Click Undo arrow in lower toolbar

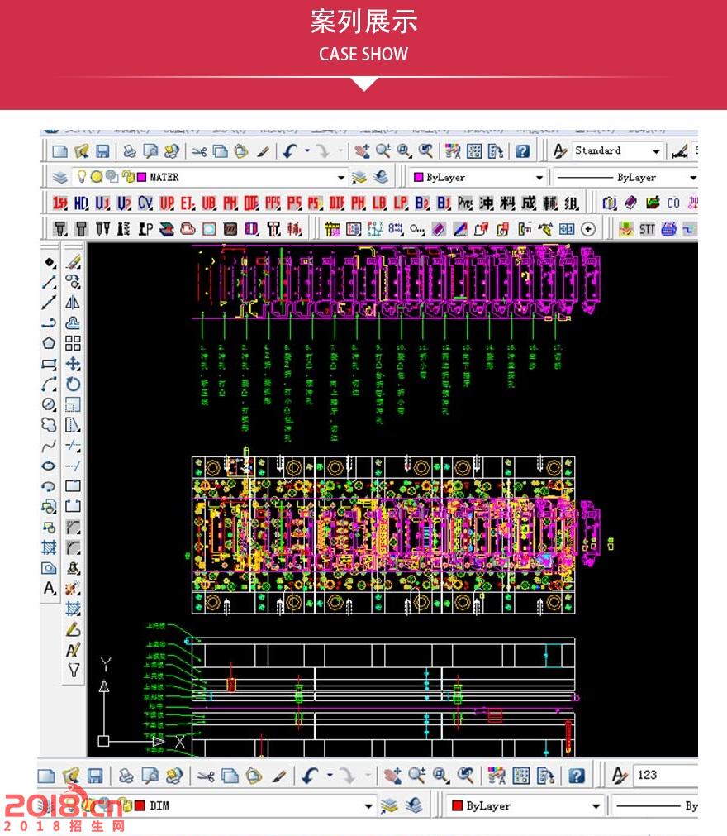[311, 776]
